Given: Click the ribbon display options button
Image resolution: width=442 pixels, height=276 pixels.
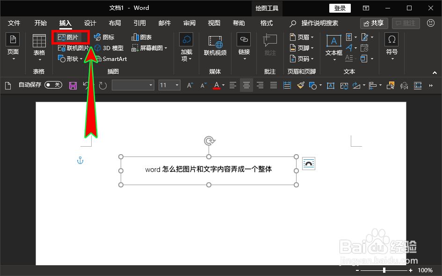Looking at the screenshot, I should [366, 8].
